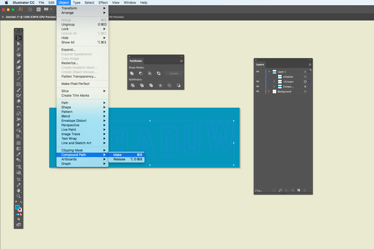This screenshot has width=374, height=249.
Task: Click Unite shape mode in Pathfinder
Action: [132, 73]
